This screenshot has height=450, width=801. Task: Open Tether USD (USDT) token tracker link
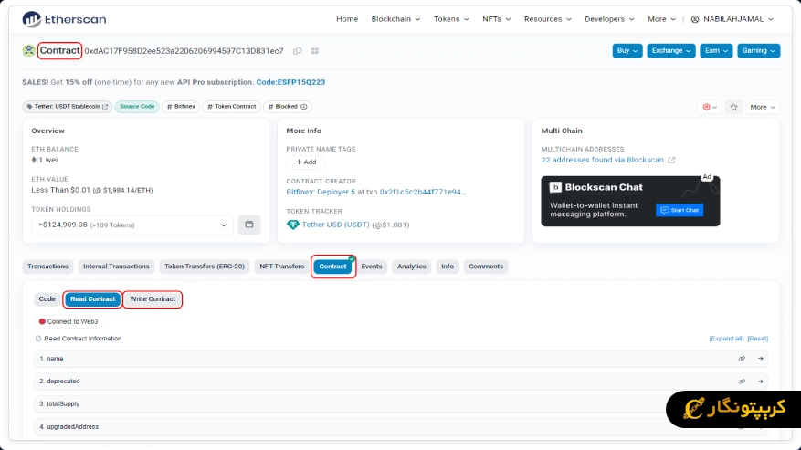coord(335,225)
